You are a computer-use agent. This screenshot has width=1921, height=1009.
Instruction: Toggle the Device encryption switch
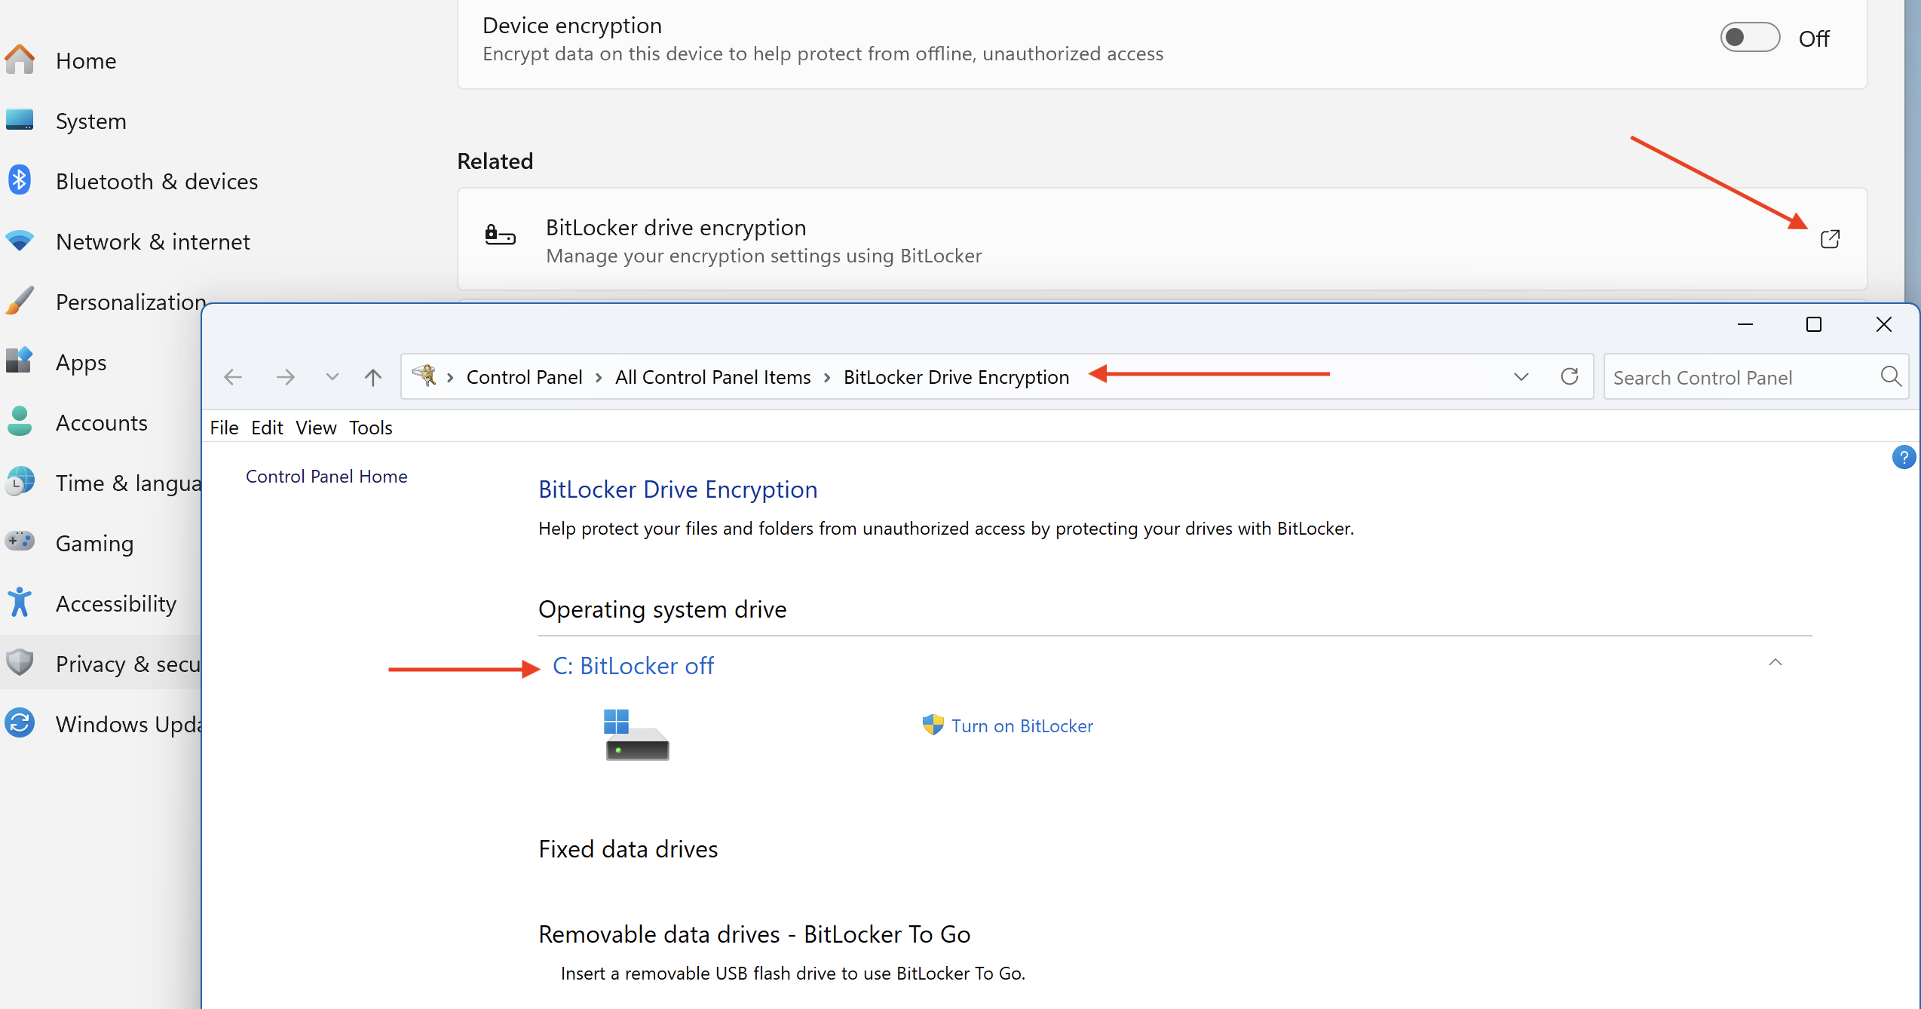click(x=1750, y=38)
